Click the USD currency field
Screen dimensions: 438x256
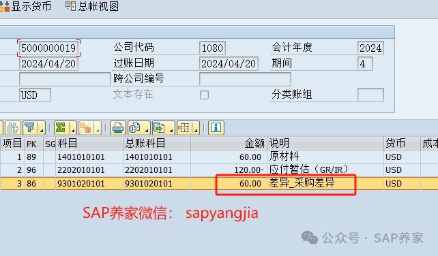(x=35, y=95)
